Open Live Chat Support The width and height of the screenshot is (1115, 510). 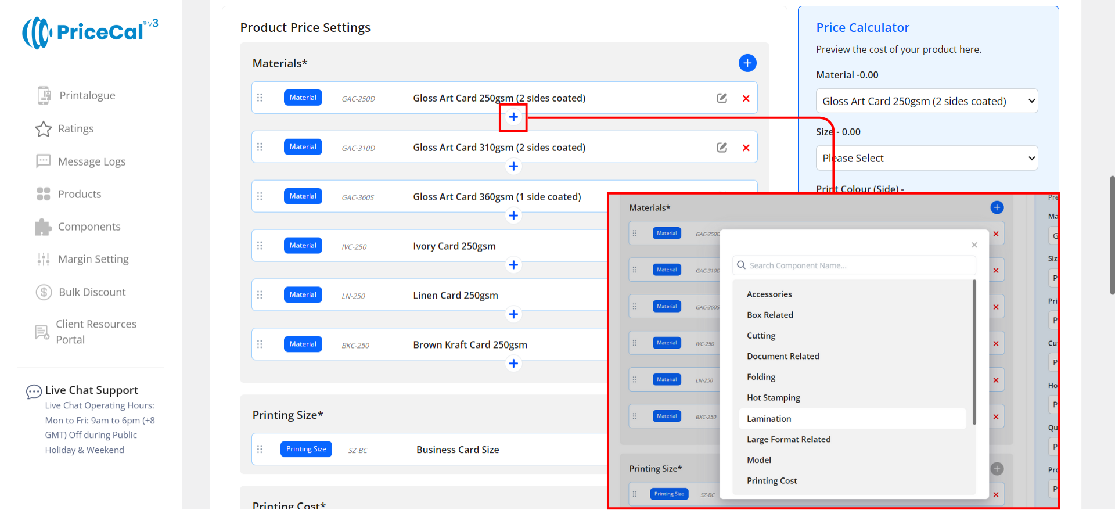coord(91,390)
